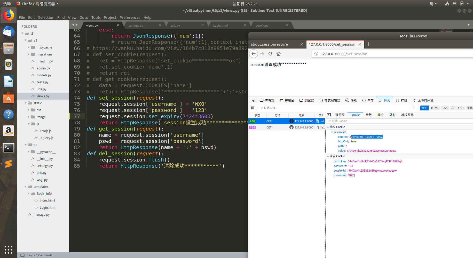Open the network status indicator

[447, 4]
